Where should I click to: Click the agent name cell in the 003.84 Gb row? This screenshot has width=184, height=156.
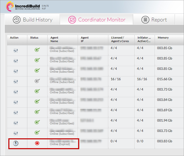[63, 102]
